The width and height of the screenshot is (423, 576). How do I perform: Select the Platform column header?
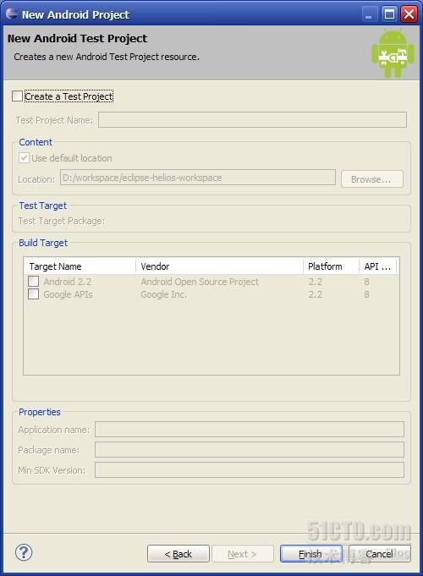tap(331, 266)
